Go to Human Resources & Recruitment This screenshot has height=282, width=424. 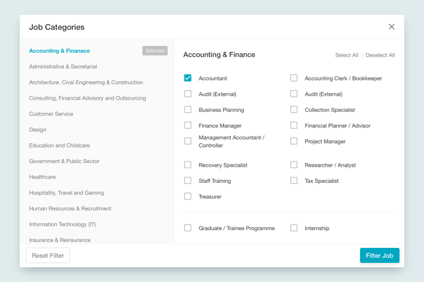pyautogui.click(x=70, y=209)
